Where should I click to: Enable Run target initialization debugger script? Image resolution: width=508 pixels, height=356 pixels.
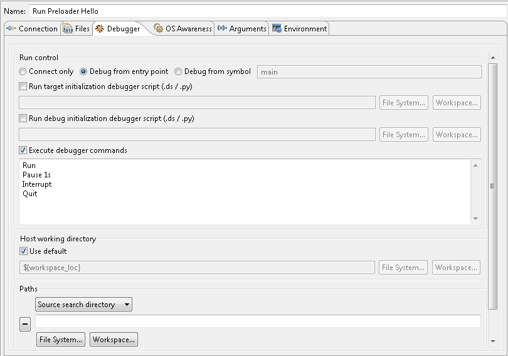coord(23,86)
